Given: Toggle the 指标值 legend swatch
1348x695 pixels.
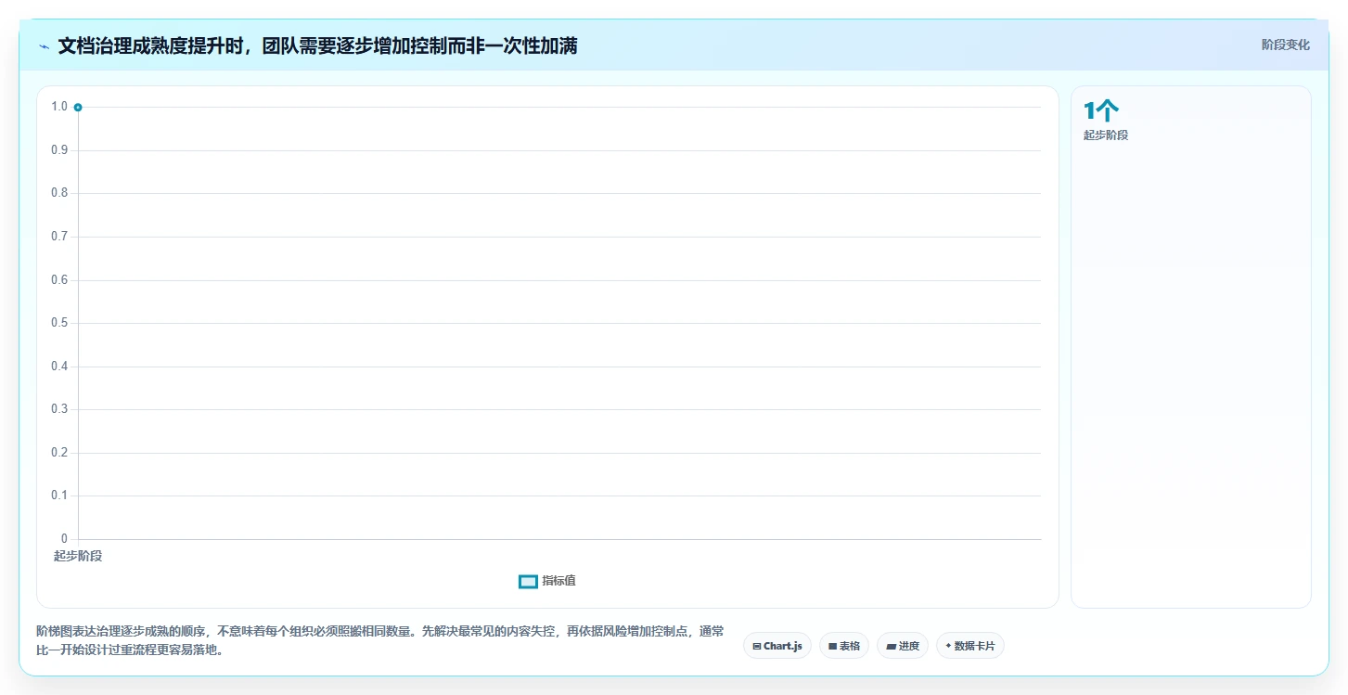Looking at the screenshot, I should point(528,581).
